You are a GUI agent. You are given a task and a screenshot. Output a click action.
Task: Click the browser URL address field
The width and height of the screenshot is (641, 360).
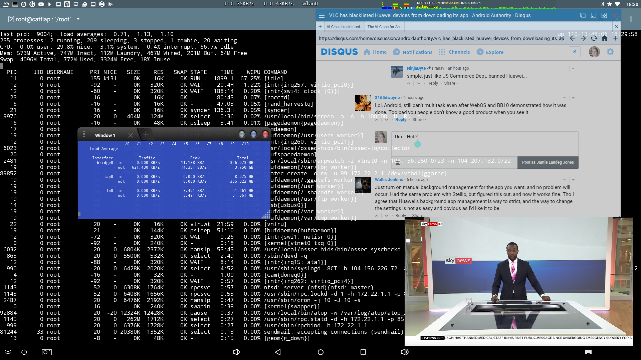coord(441,38)
